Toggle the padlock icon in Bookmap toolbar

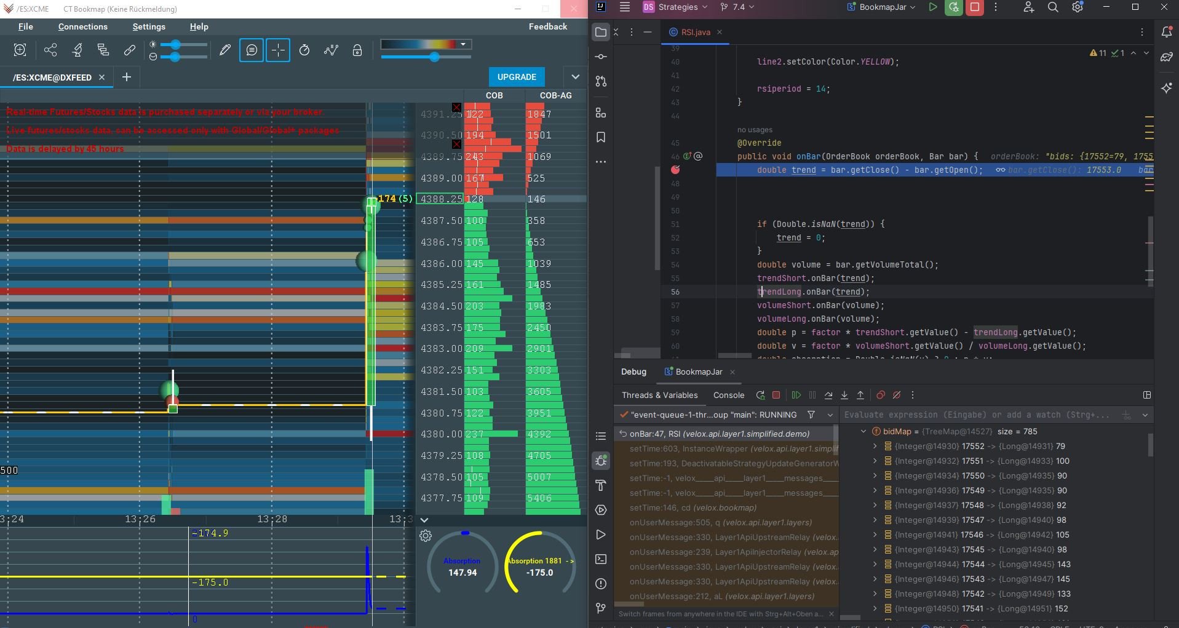[x=357, y=50]
